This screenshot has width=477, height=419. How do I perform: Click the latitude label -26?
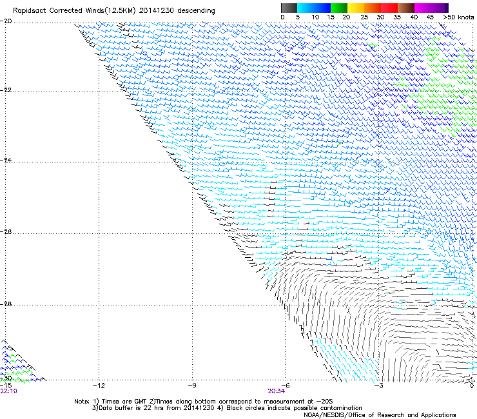point(6,232)
